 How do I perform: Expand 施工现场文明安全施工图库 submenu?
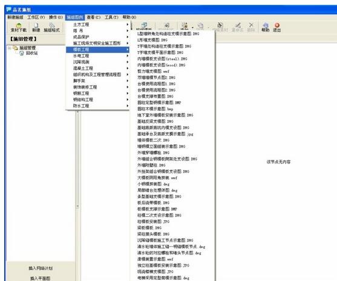click(97, 43)
